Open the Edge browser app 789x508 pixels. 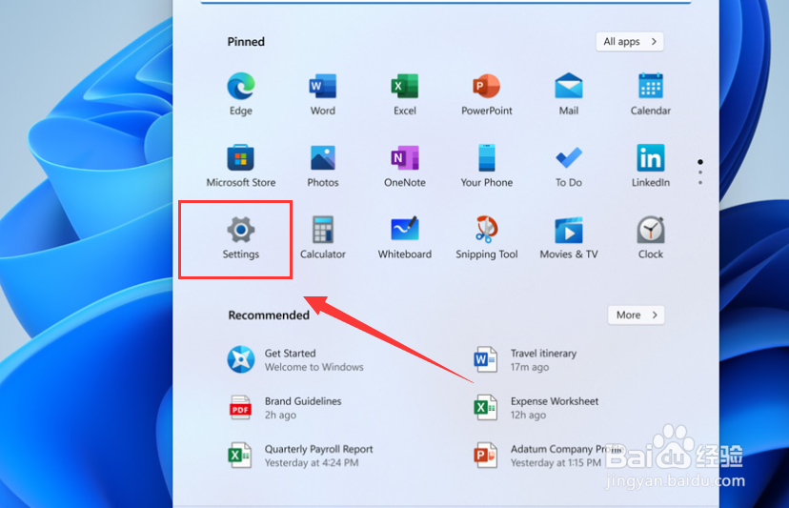tap(241, 94)
